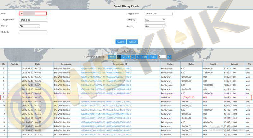The image size is (253, 138).
Task: Click the Via column header
Action: [x=249, y=64]
